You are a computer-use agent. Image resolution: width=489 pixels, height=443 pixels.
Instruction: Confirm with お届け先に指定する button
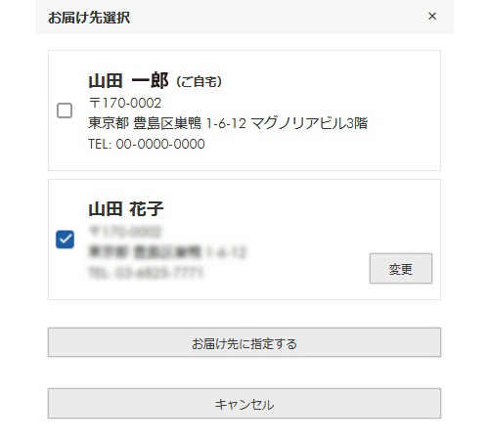[244, 342]
